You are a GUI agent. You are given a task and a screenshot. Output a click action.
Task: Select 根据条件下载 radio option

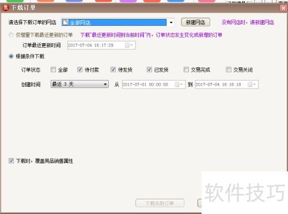point(11,56)
